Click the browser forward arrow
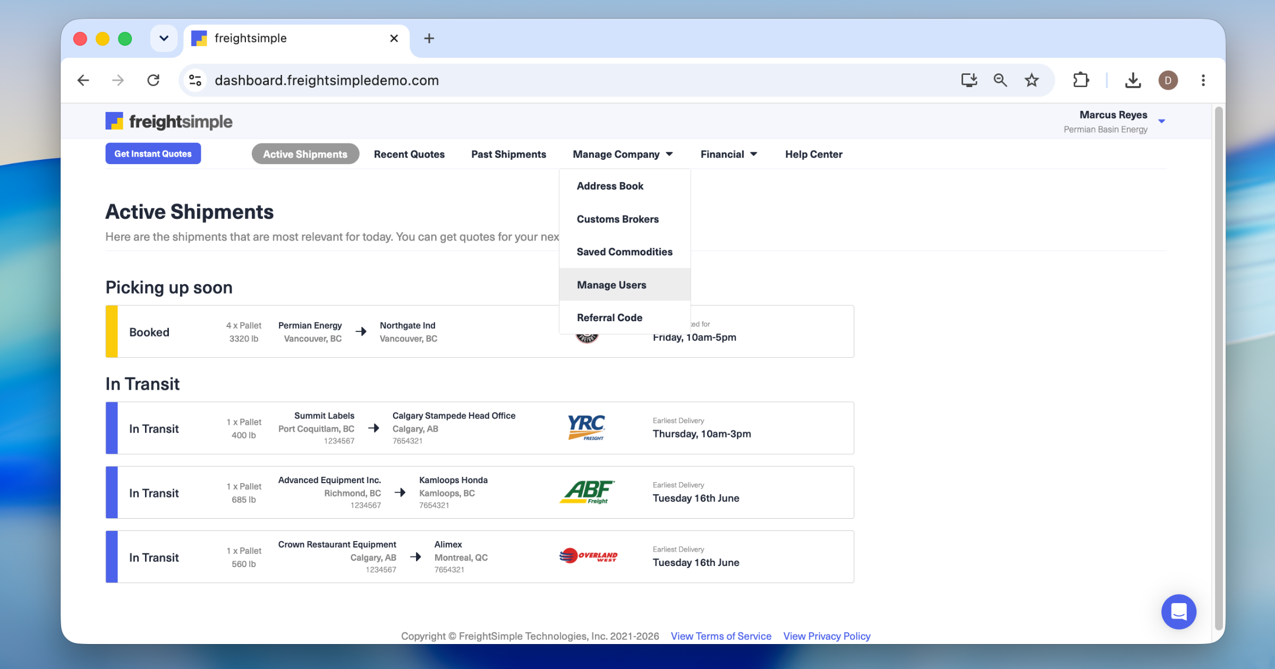 pyautogui.click(x=118, y=80)
